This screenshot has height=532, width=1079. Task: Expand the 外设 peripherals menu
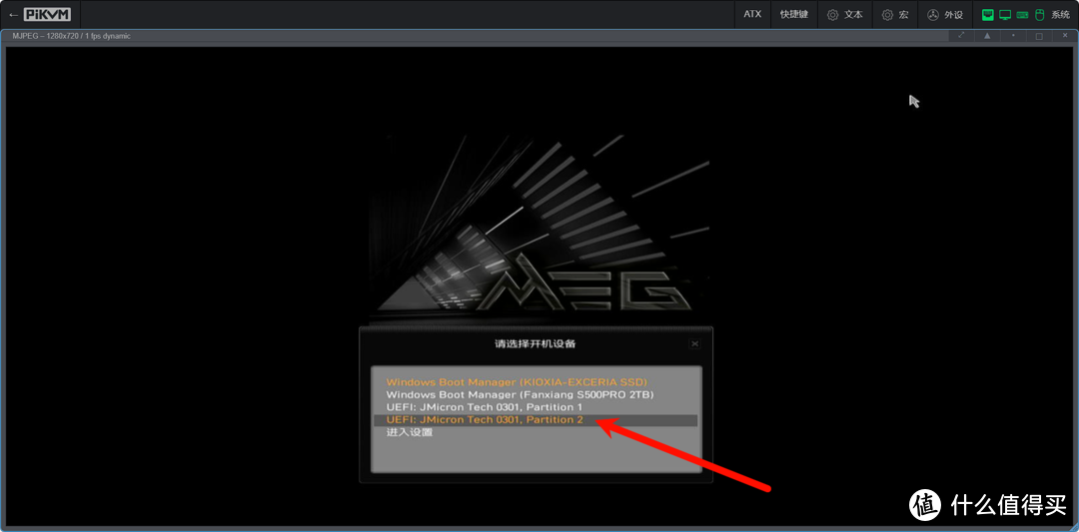(944, 15)
